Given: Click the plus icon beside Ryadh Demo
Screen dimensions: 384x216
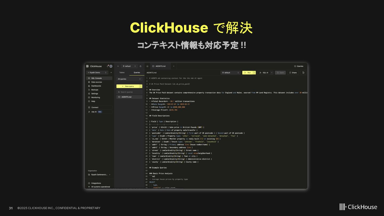Looking at the screenshot, I should (x=111, y=73).
